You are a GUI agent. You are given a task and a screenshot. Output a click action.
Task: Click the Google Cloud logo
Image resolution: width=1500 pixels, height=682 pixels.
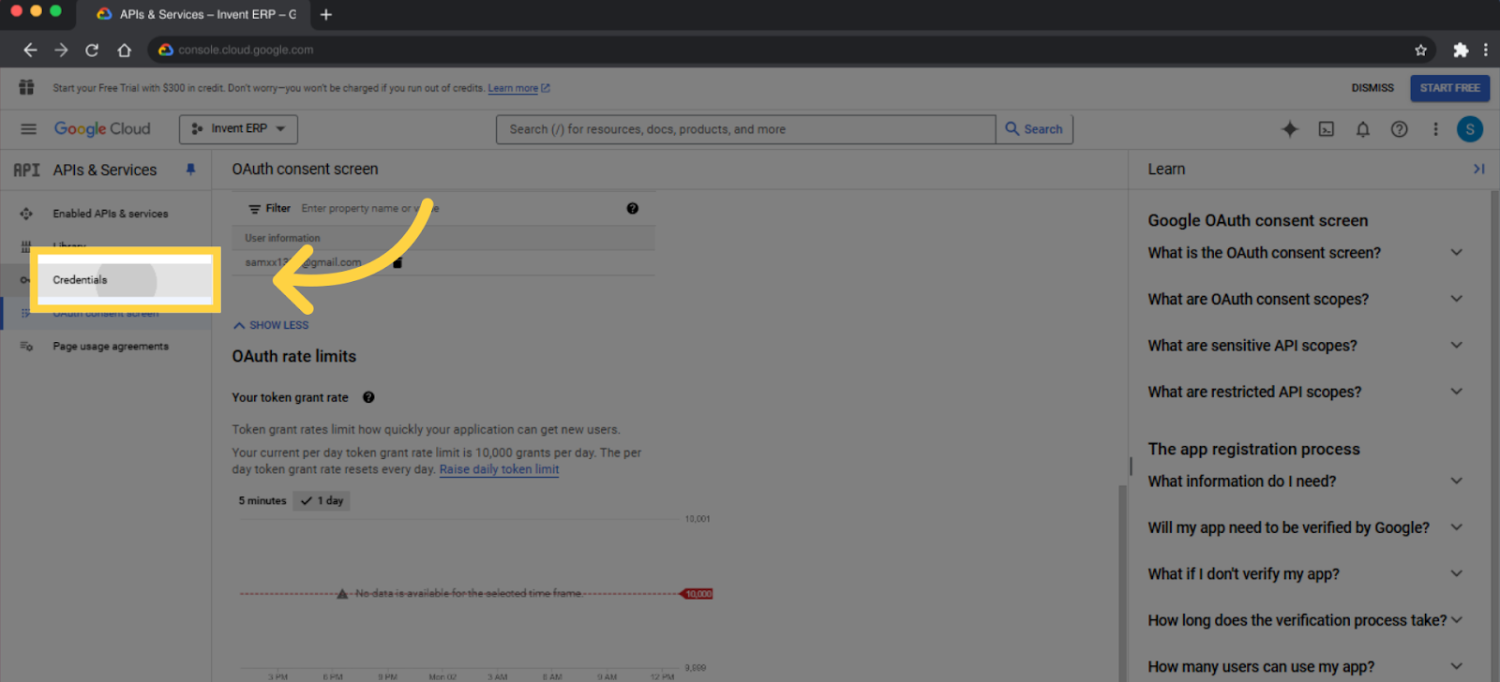coord(102,129)
